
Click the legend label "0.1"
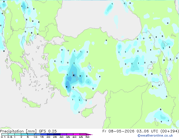(3, 137)
